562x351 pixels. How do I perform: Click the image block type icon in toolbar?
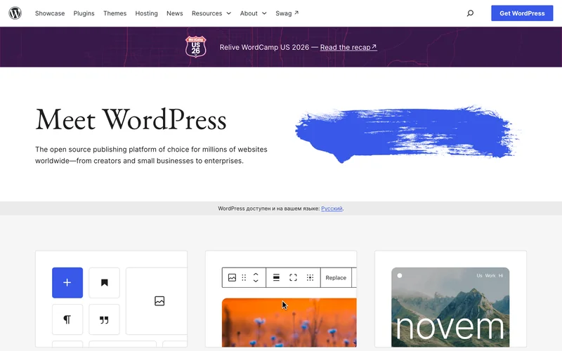[x=232, y=277]
